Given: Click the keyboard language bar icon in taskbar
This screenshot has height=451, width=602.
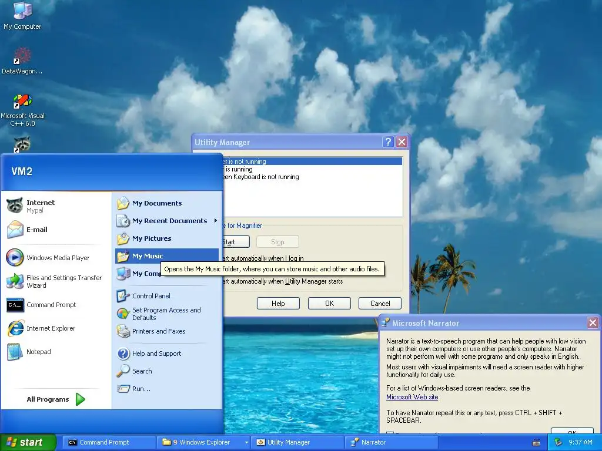Looking at the screenshot, I should pos(536,443).
